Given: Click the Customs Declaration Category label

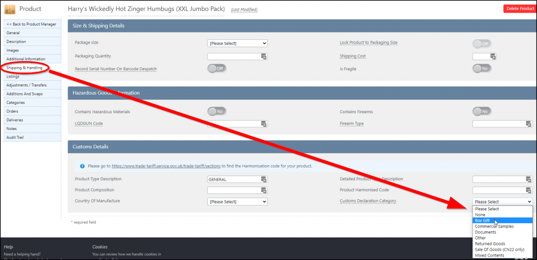Looking at the screenshot, I should pyautogui.click(x=368, y=201).
